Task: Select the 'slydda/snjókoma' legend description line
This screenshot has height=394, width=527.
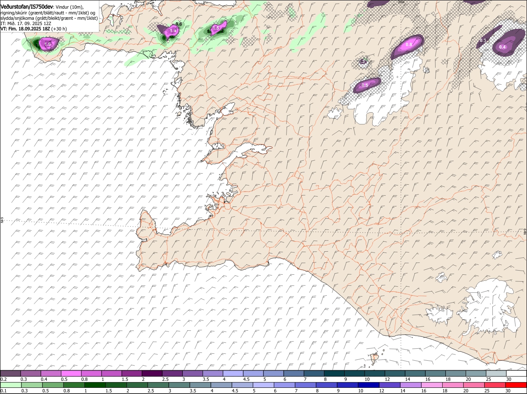Action: coord(49,18)
